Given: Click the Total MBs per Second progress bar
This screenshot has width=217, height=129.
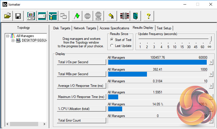Looking at the screenshot, I should tap(157, 74).
